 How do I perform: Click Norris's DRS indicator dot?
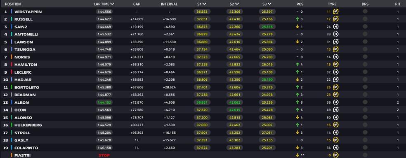pos(365,57)
